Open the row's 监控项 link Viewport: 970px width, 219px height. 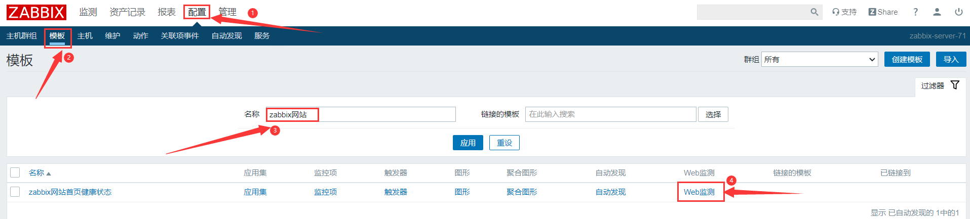(x=325, y=192)
